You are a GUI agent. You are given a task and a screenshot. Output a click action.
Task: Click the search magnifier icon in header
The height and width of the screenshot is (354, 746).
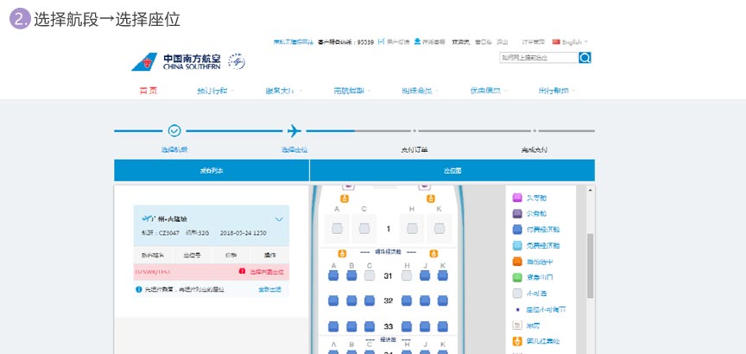tap(585, 58)
